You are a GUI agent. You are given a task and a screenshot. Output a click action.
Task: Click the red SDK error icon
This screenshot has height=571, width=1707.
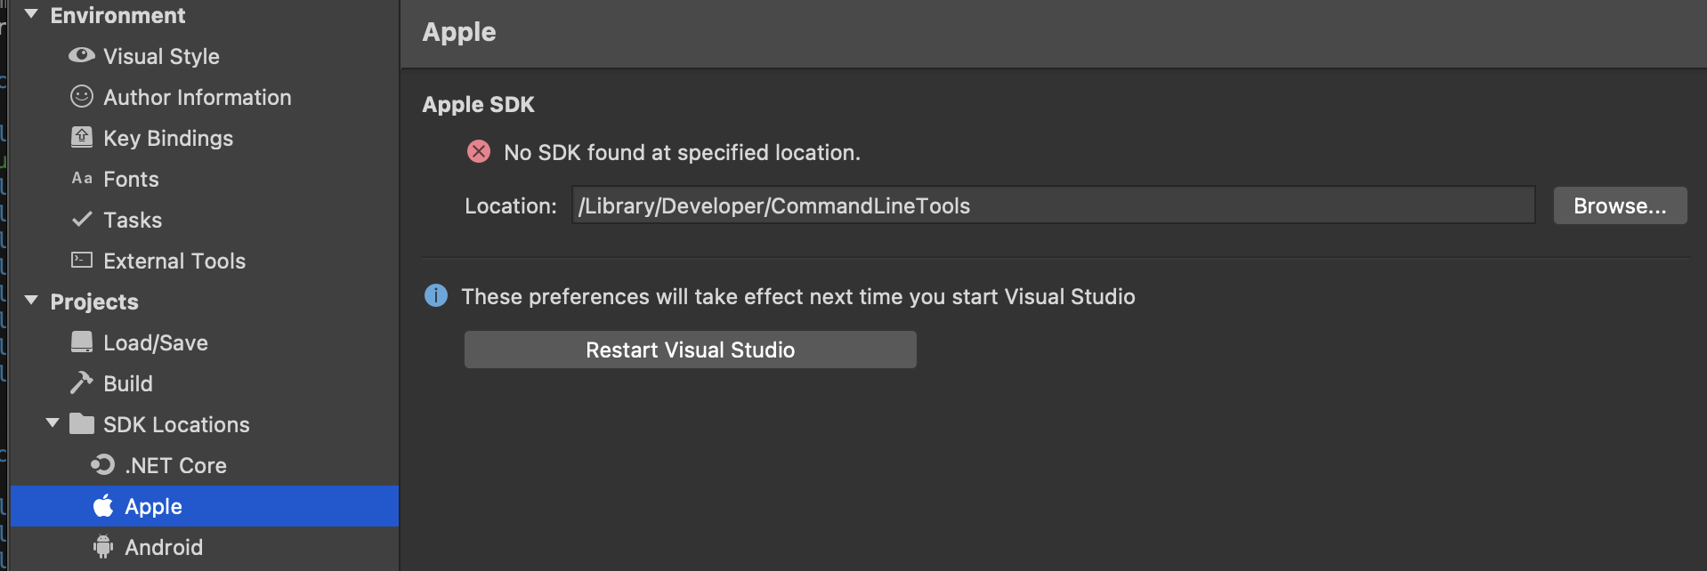click(479, 151)
